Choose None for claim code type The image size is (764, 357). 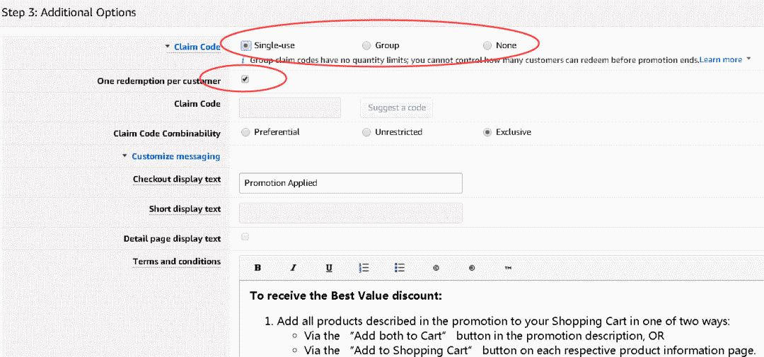tap(487, 45)
